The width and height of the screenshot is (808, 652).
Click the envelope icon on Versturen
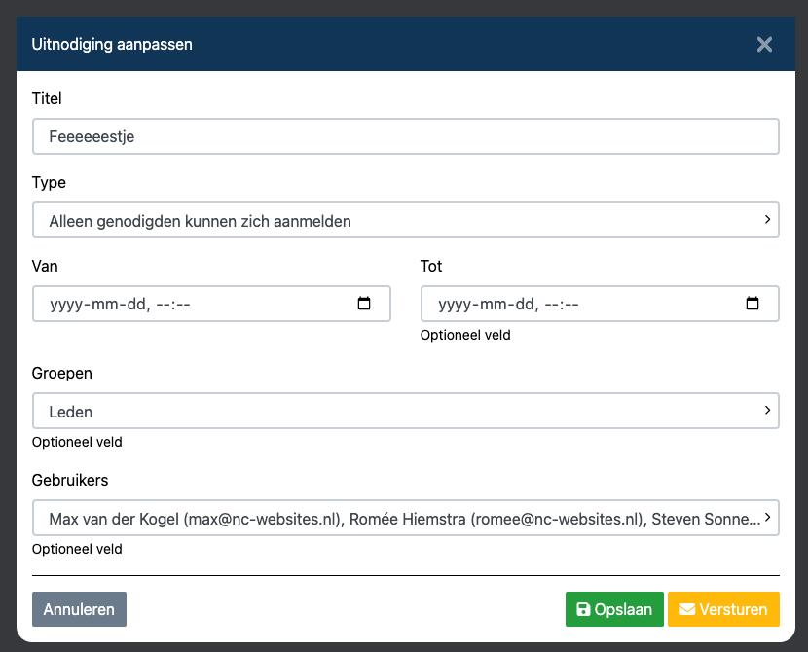pos(687,609)
